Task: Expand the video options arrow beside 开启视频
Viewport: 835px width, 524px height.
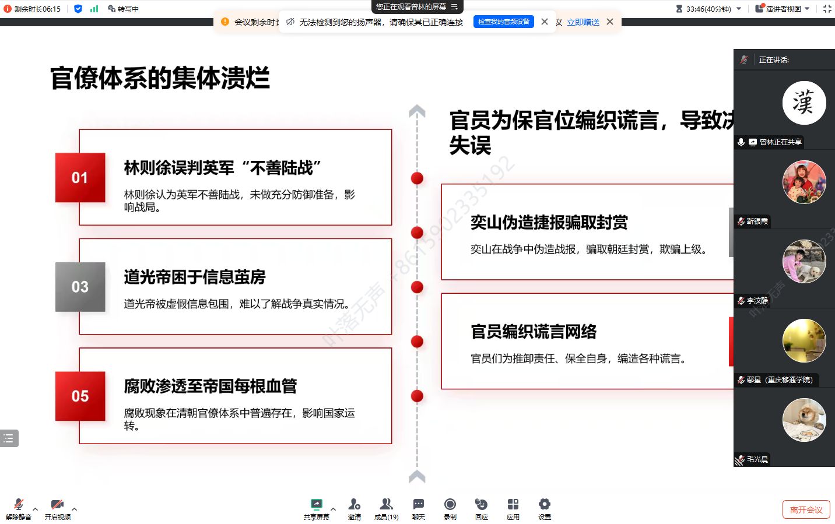Action: coord(75,509)
